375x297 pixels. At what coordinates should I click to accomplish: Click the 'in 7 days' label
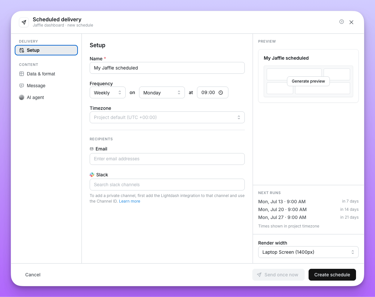click(350, 201)
